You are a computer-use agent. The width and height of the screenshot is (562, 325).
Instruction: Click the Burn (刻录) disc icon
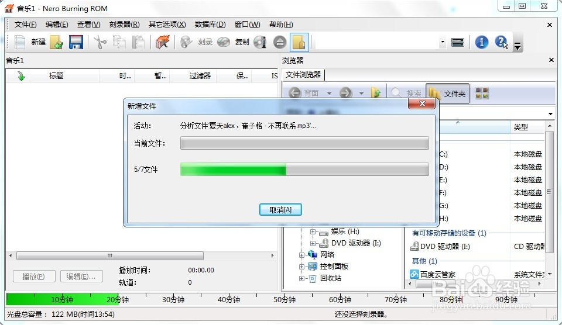[186, 42]
